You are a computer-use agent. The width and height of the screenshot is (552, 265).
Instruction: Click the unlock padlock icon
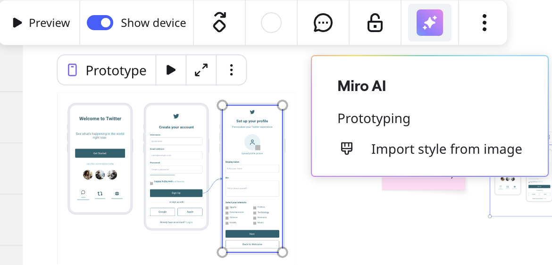pyautogui.click(x=375, y=23)
